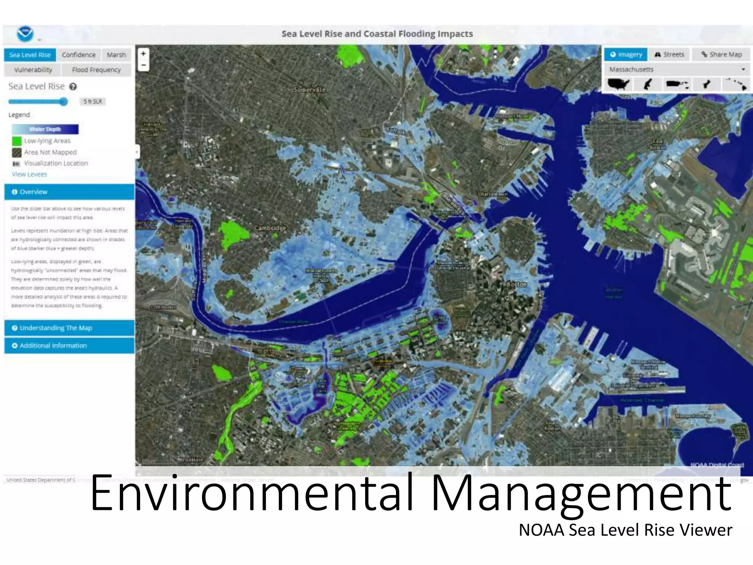
Task: Click the Cambridge label on the map
Action: point(270,228)
